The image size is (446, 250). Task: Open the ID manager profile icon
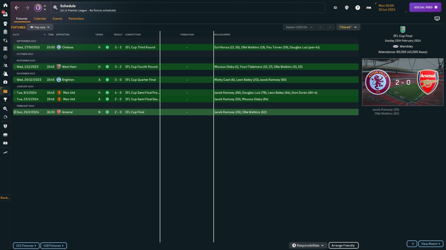pyautogui.click(x=336, y=8)
